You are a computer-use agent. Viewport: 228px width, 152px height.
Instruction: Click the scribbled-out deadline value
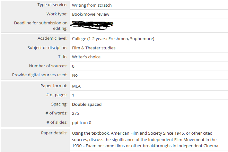(92, 25)
